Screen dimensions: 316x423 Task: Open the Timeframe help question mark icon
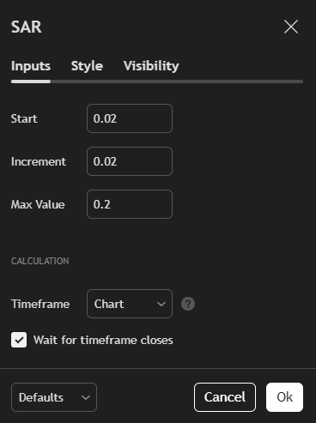pos(188,304)
